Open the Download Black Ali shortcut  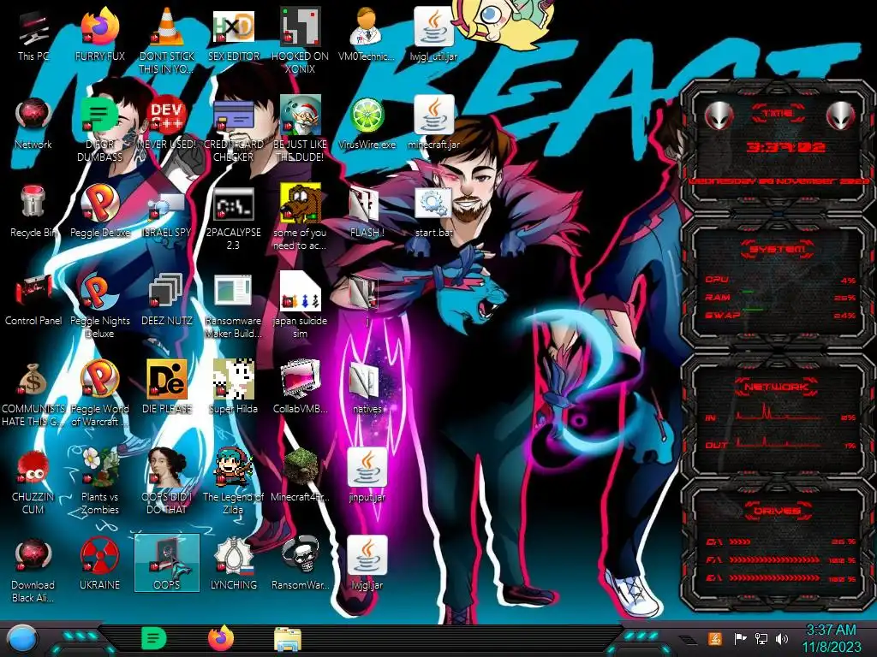[33, 570]
